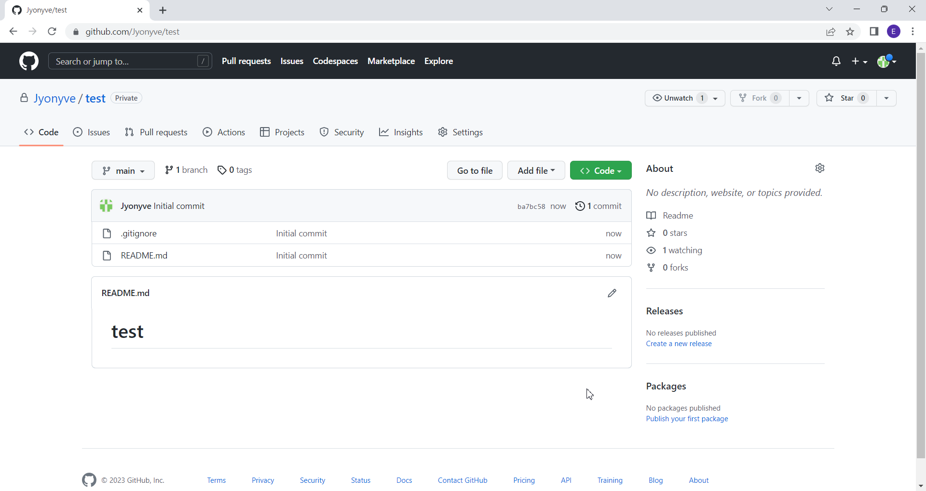
Task: Open Explore in top navigation
Action: [438, 61]
